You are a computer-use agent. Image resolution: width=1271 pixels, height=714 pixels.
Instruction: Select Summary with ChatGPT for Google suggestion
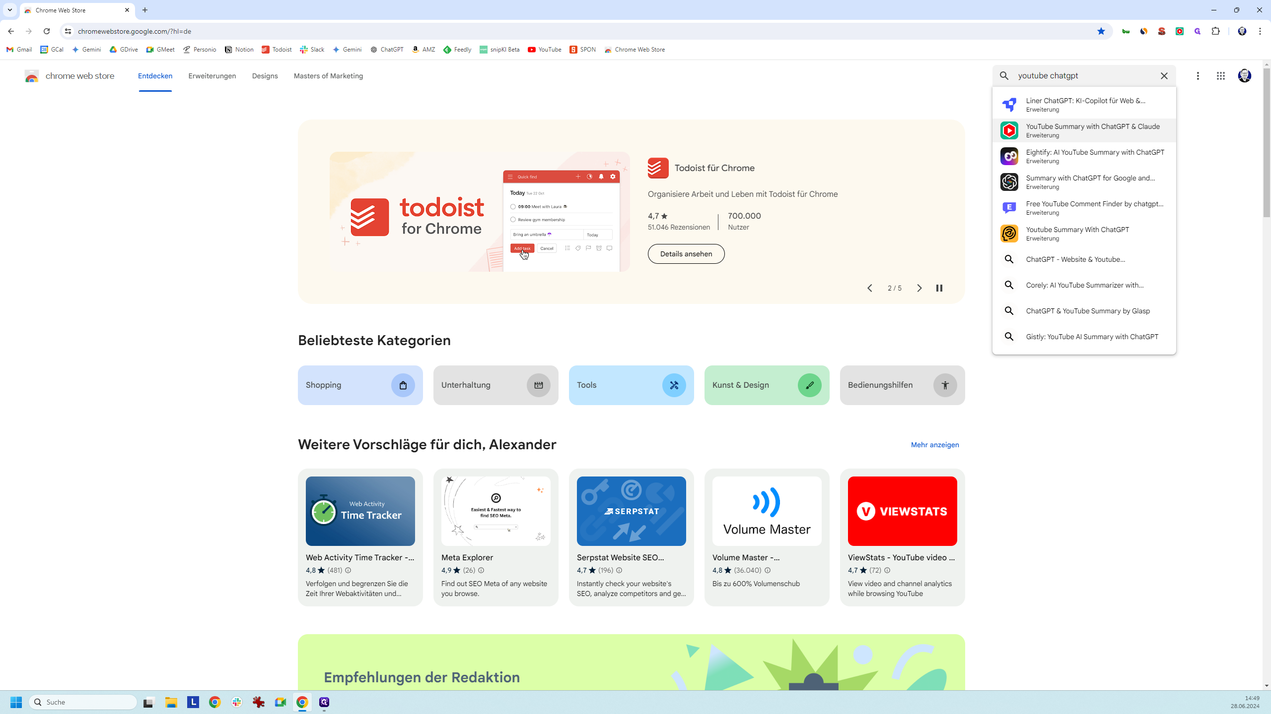pos(1084,182)
